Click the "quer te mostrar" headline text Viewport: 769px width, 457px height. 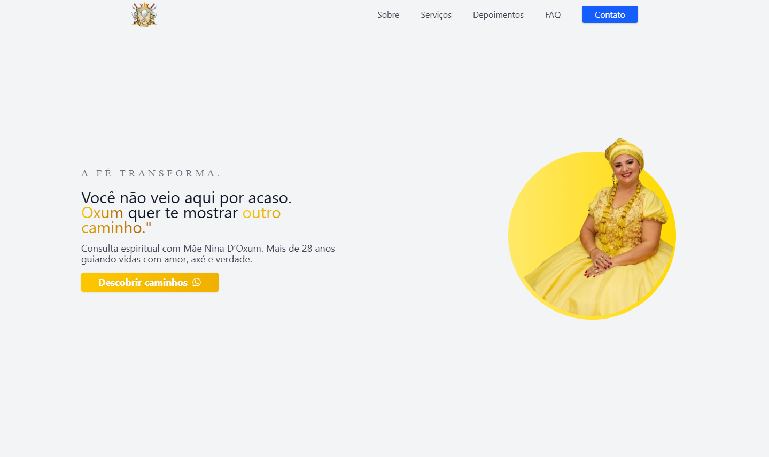click(183, 213)
